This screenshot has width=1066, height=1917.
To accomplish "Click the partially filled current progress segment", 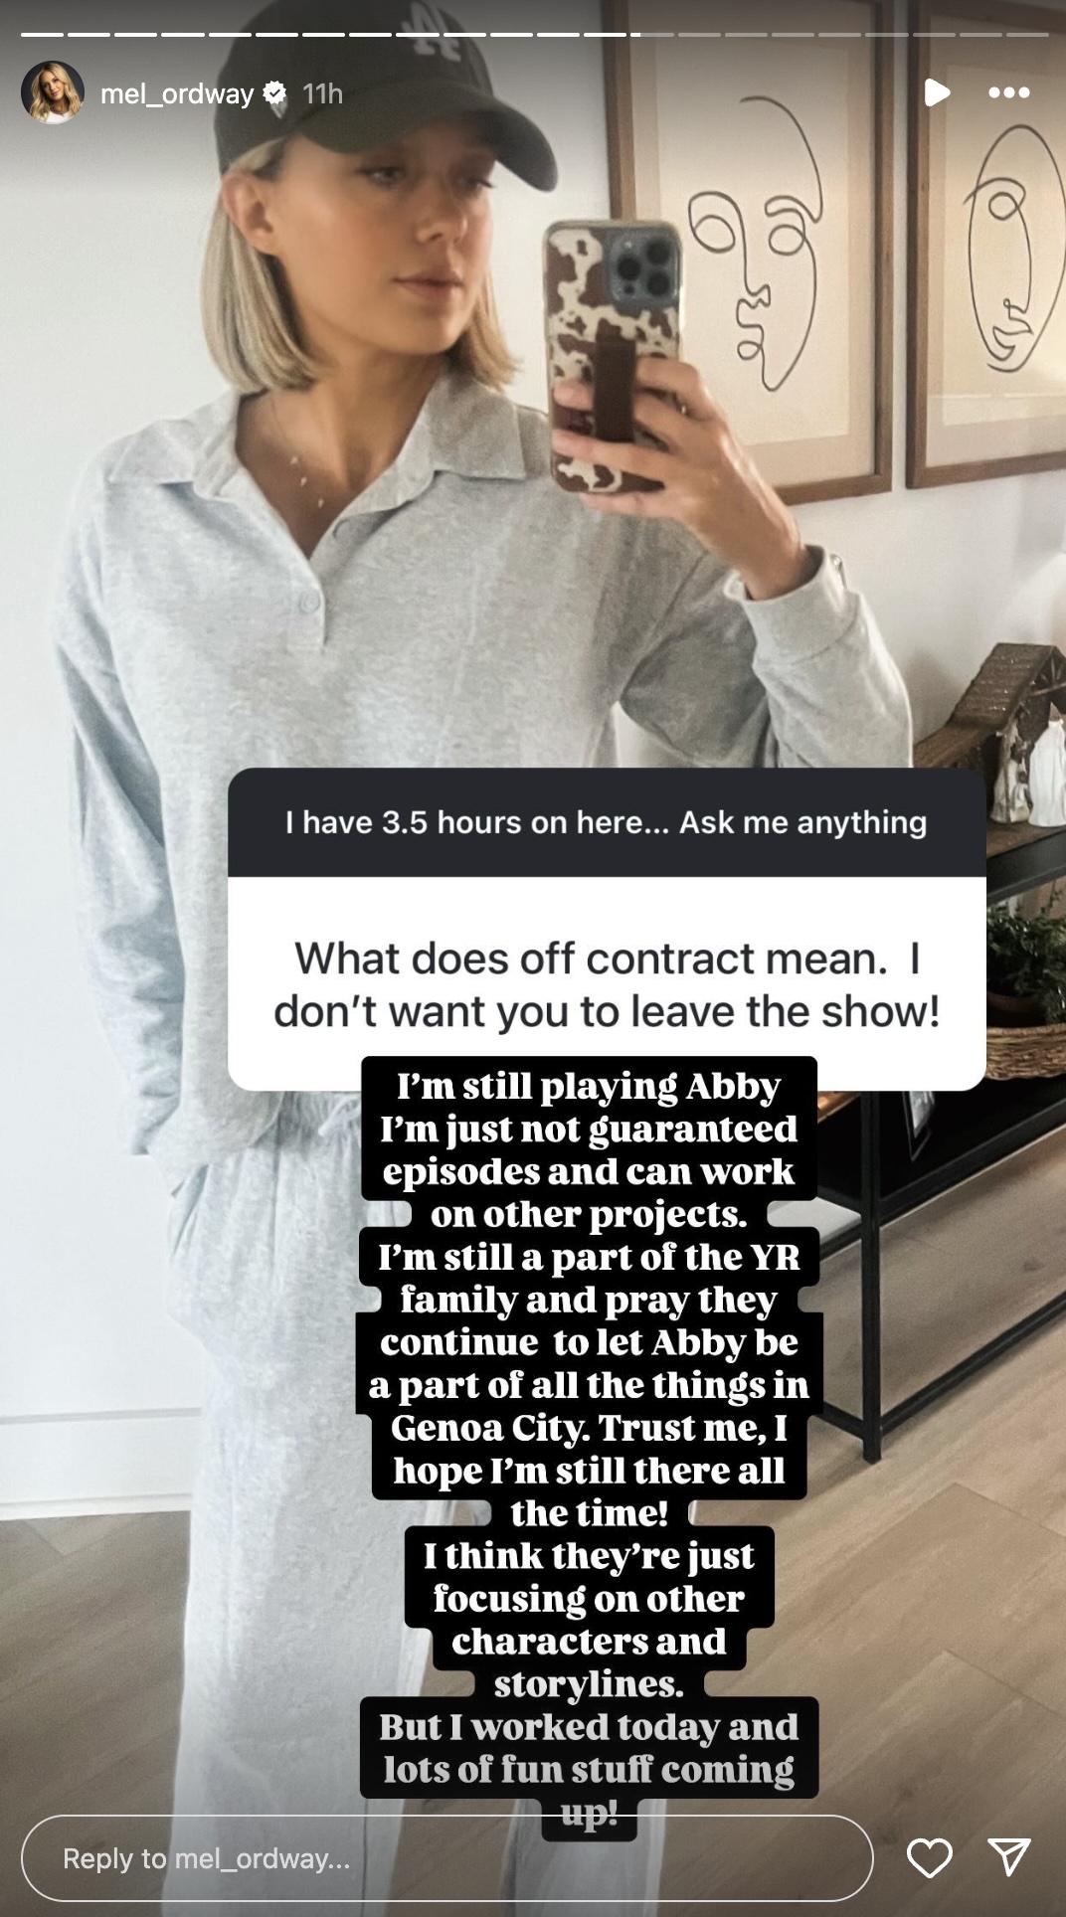I will pyautogui.click(x=652, y=35).
